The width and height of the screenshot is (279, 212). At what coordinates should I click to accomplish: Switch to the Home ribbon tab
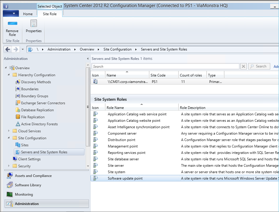pos(28,14)
